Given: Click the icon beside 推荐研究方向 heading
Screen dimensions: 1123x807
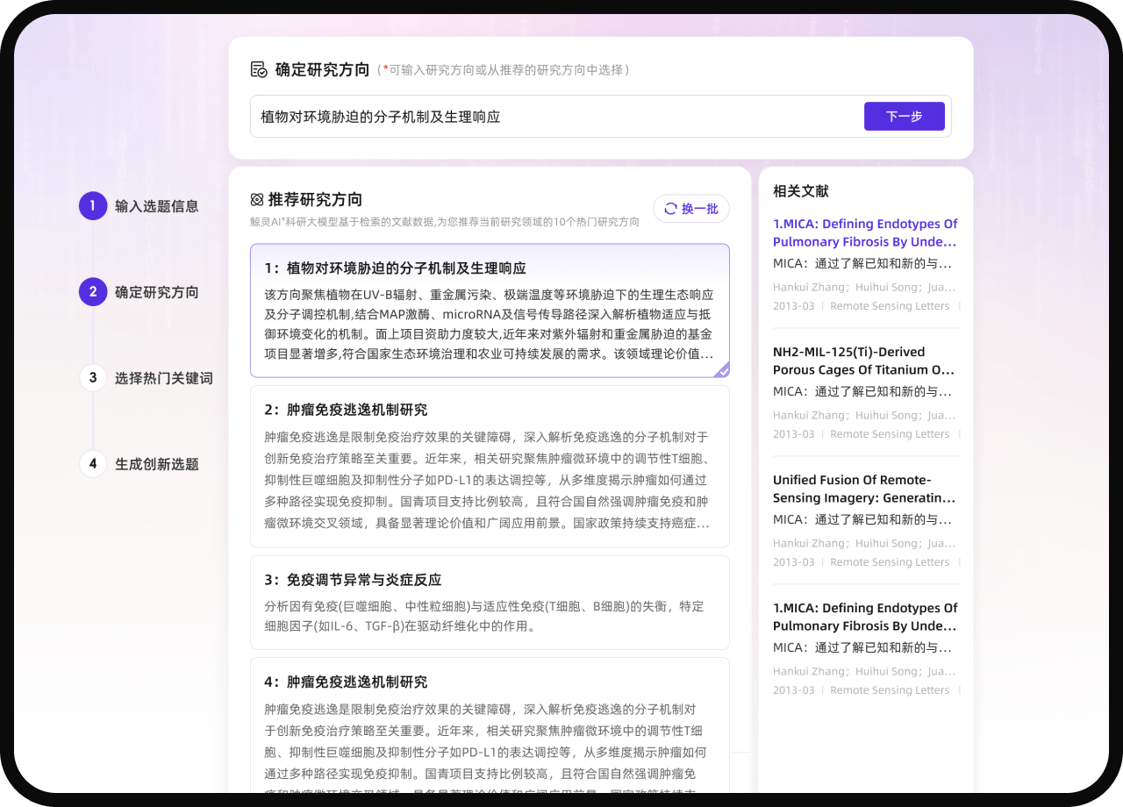Looking at the screenshot, I should (x=257, y=200).
